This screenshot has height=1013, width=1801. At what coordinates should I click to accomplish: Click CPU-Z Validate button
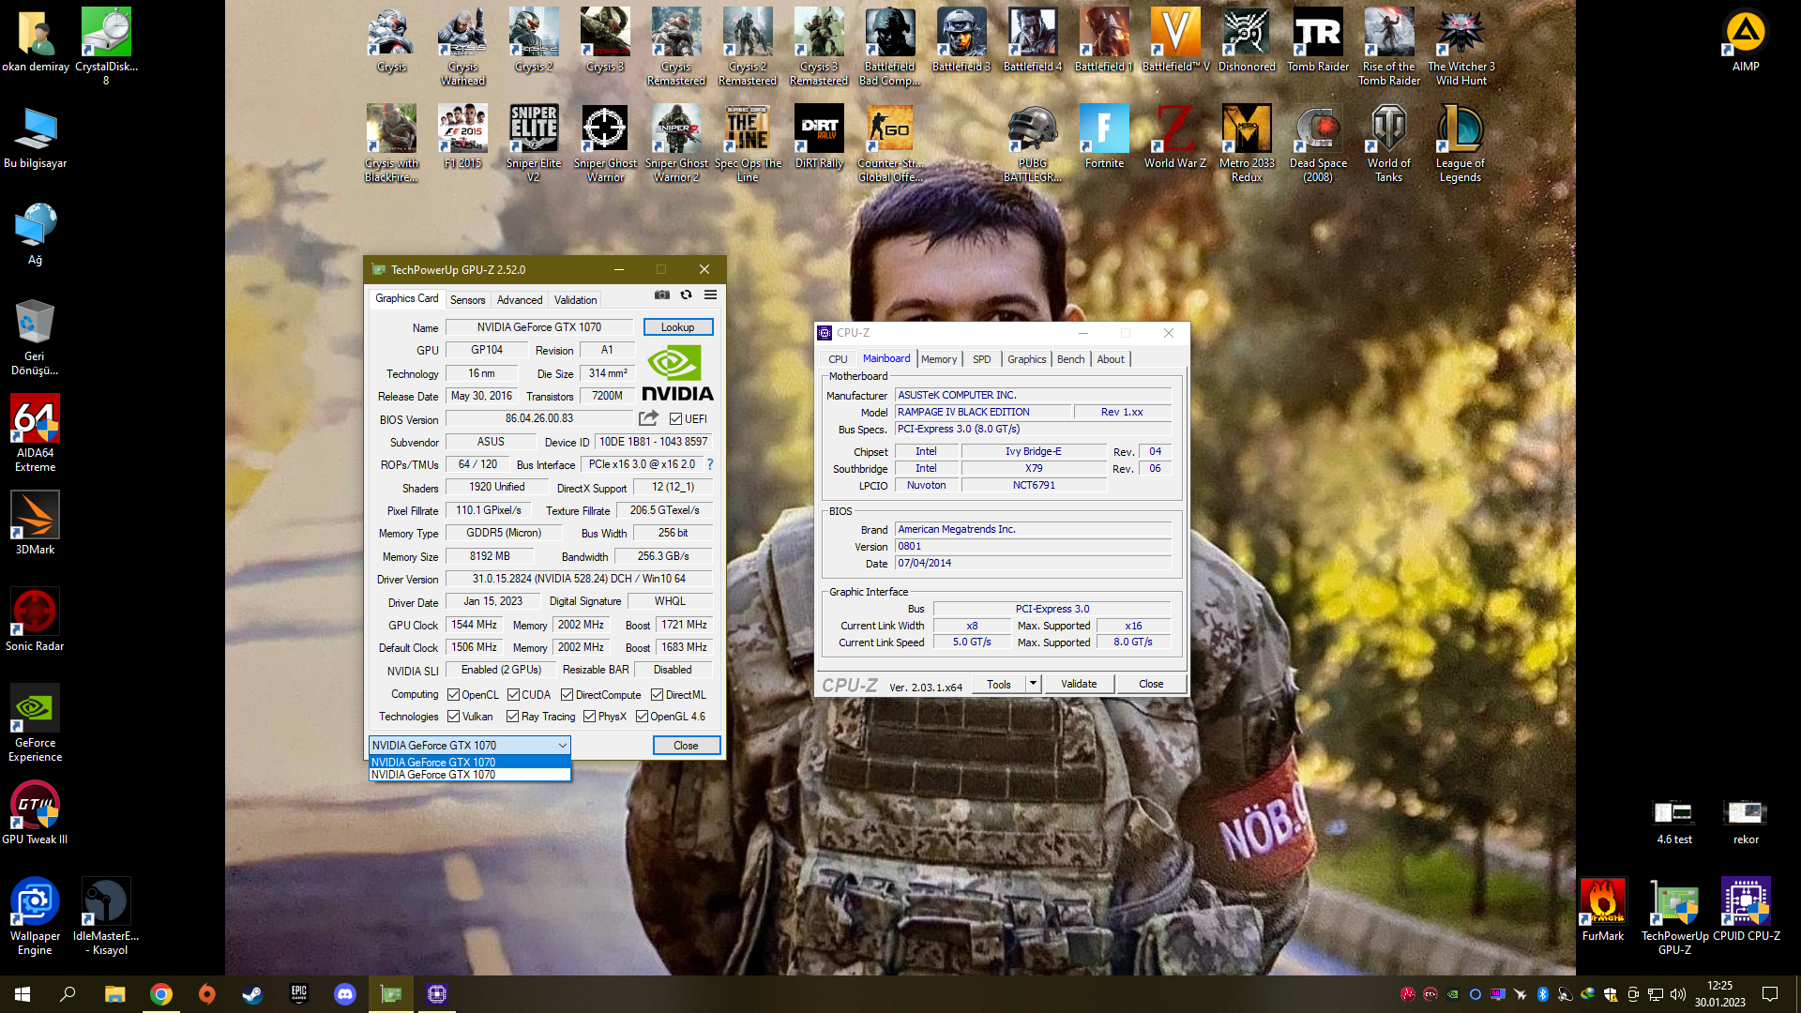1079,684
